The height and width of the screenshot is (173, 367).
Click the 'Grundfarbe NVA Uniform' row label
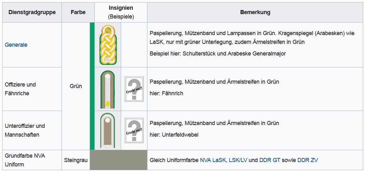tap(25, 160)
